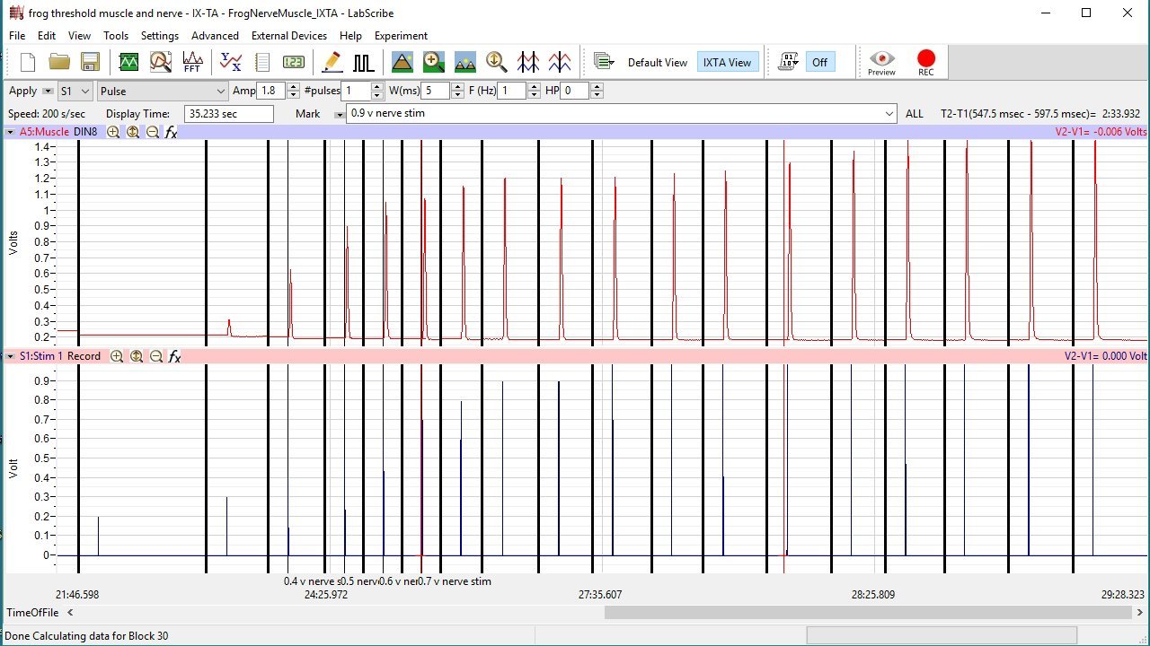
Task: Switch to Default View
Action: pyautogui.click(x=657, y=62)
